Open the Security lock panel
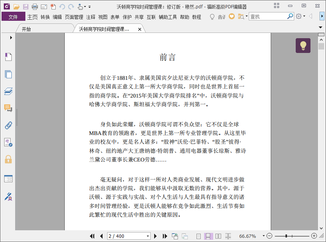Image resolution: width=326 pixels, height=242 pixels. 8,160
